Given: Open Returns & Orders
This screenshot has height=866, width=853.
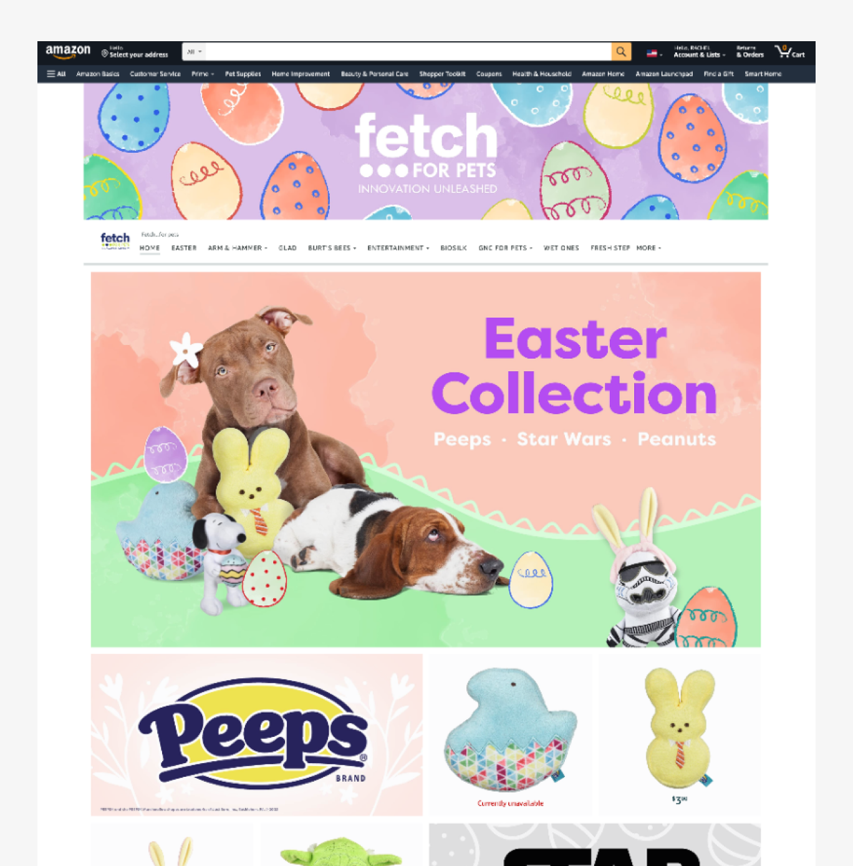Looking at the screenshot, I should (x=749, y=52).
